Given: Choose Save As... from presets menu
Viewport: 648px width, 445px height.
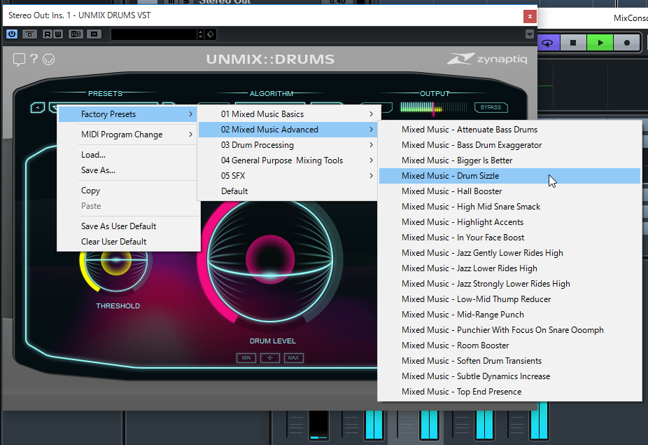Looking at the screenshot, I should [128, 170].
